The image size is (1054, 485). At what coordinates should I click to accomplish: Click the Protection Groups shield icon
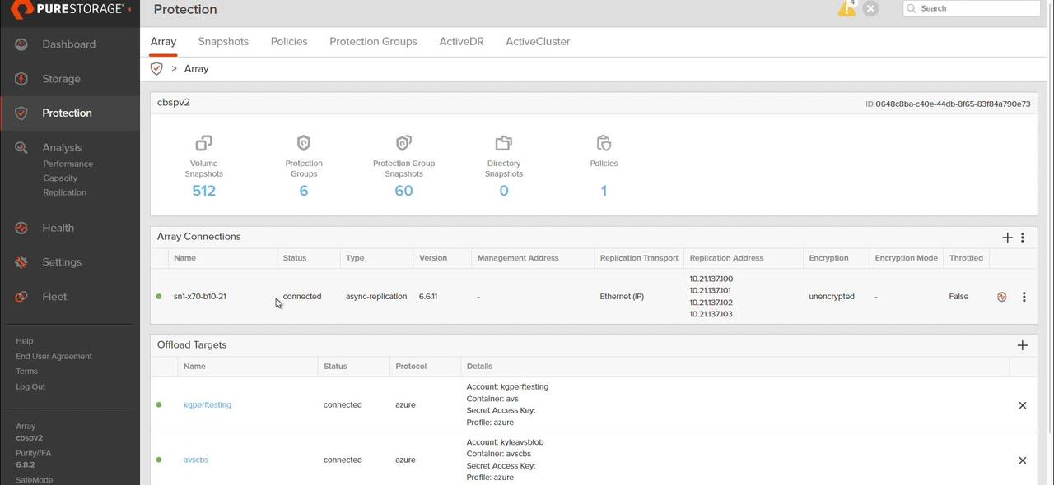pos(304,143)
